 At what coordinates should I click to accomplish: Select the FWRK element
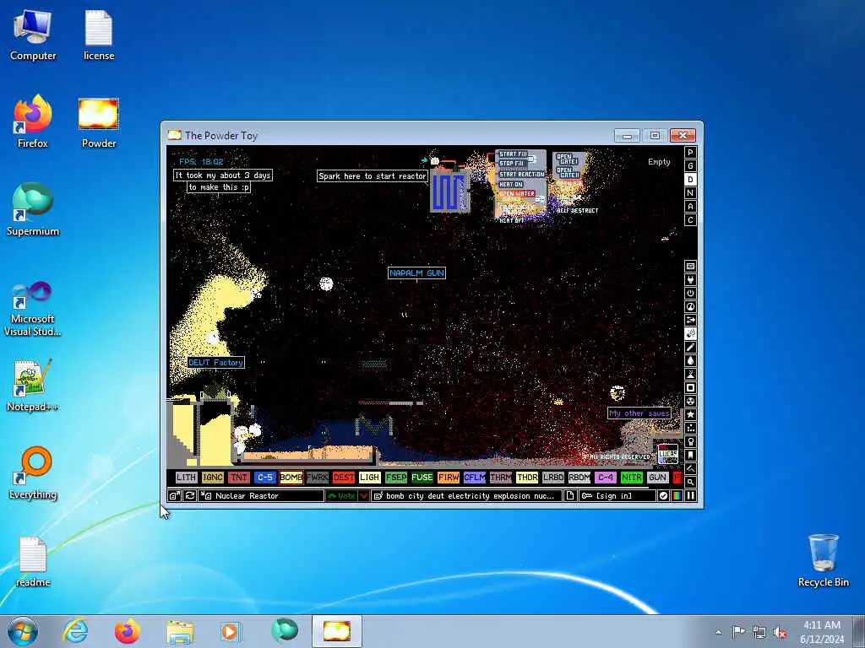coord(318,478)
